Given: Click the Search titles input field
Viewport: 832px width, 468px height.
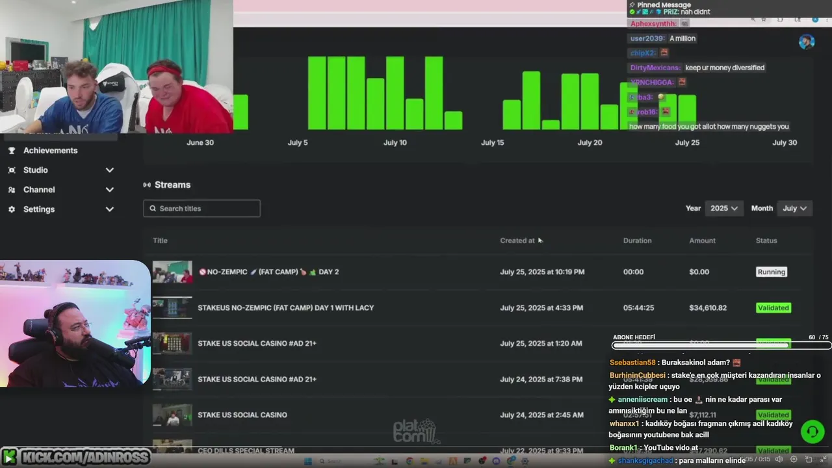Looking at the screenshot, I should coord(201,209).
